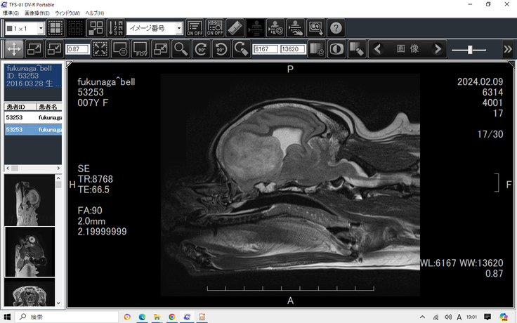Rotate image 90 degrees clockwise
The image size is (517, 323).
[201, 49]
